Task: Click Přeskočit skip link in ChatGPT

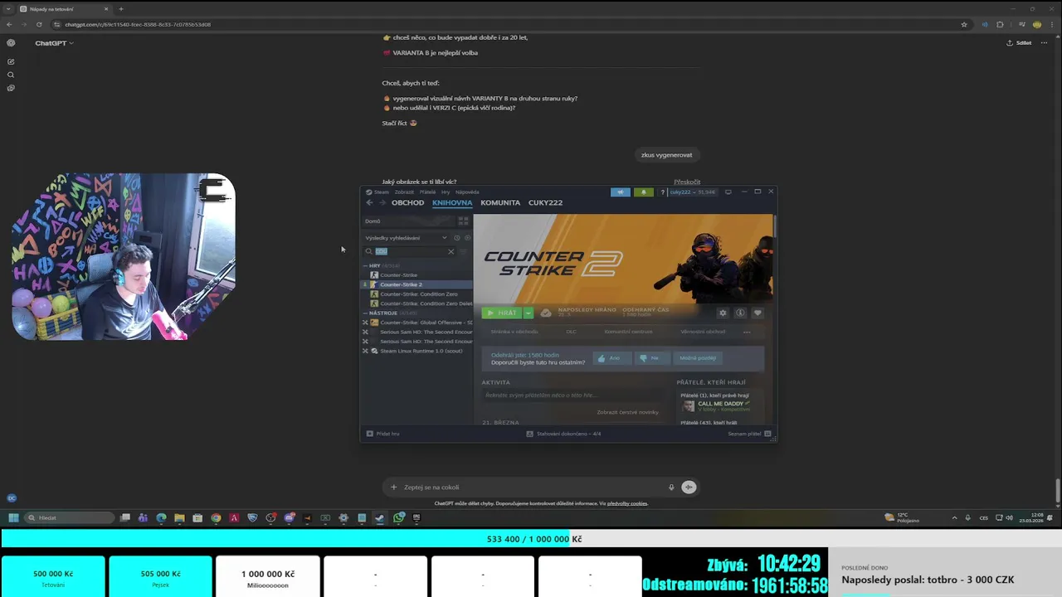Action: coord(687,182)
